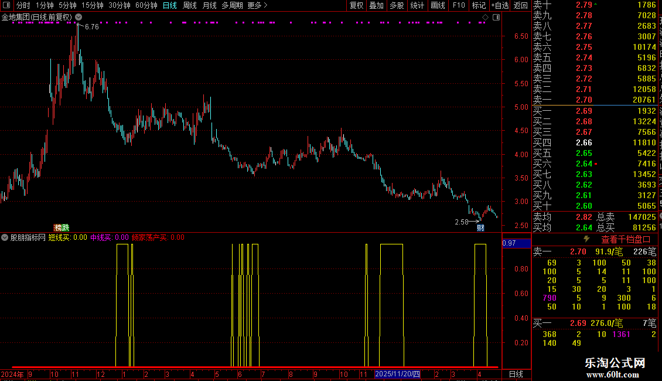The height and width of the screenshot is (381, 662).
Task: Open the 多周期 multi-period view
Action: (x=232, y=5)
